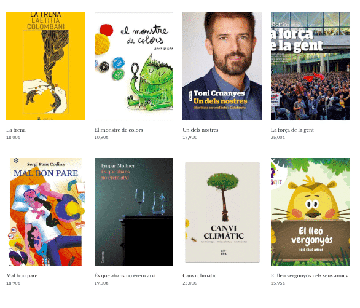The width and height of the screenshot is (360, 308).
Task: Click La força de la gent title
Action: (x=292, y=130)
